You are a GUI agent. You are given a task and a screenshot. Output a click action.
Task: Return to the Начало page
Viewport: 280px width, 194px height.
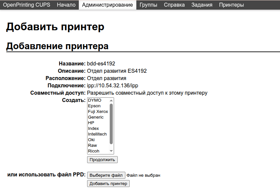tap(67, 5)
